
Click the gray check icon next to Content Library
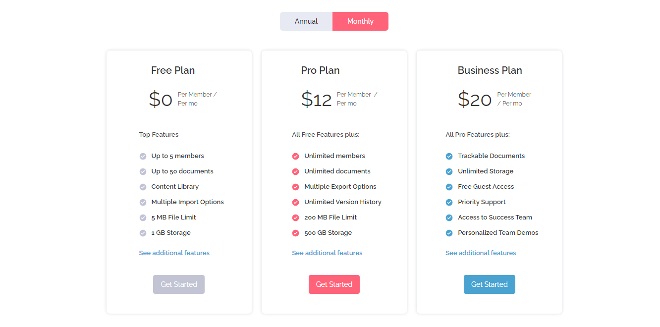[143, 187]
